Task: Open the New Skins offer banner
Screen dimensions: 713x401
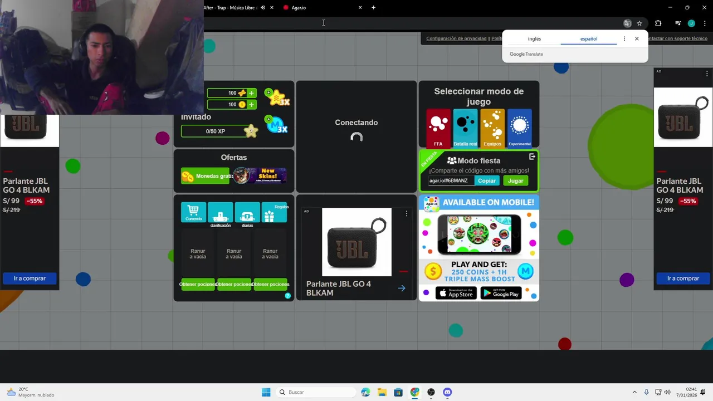Action: click(x=260, y=176)
